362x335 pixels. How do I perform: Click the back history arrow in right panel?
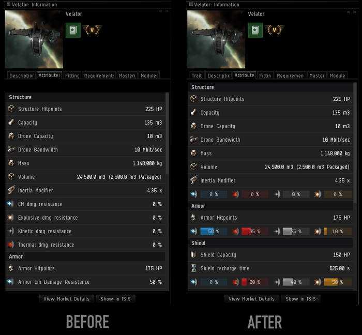pyautogui.click(x=349, y=12)
